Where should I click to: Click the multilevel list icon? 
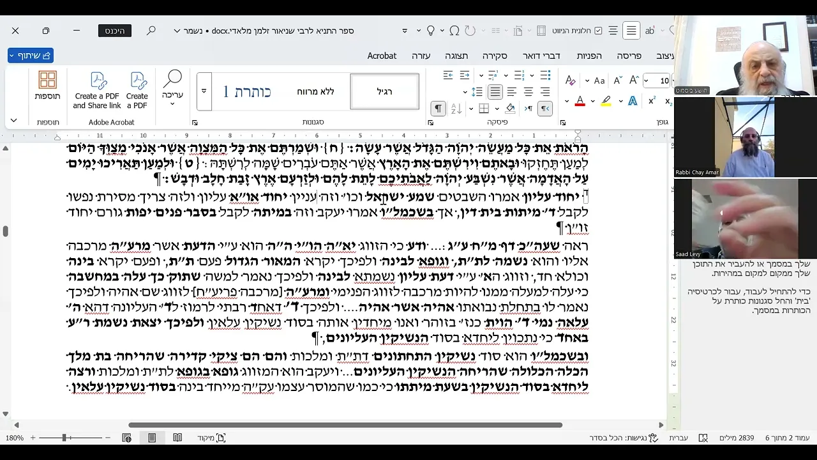coord(495,75)
